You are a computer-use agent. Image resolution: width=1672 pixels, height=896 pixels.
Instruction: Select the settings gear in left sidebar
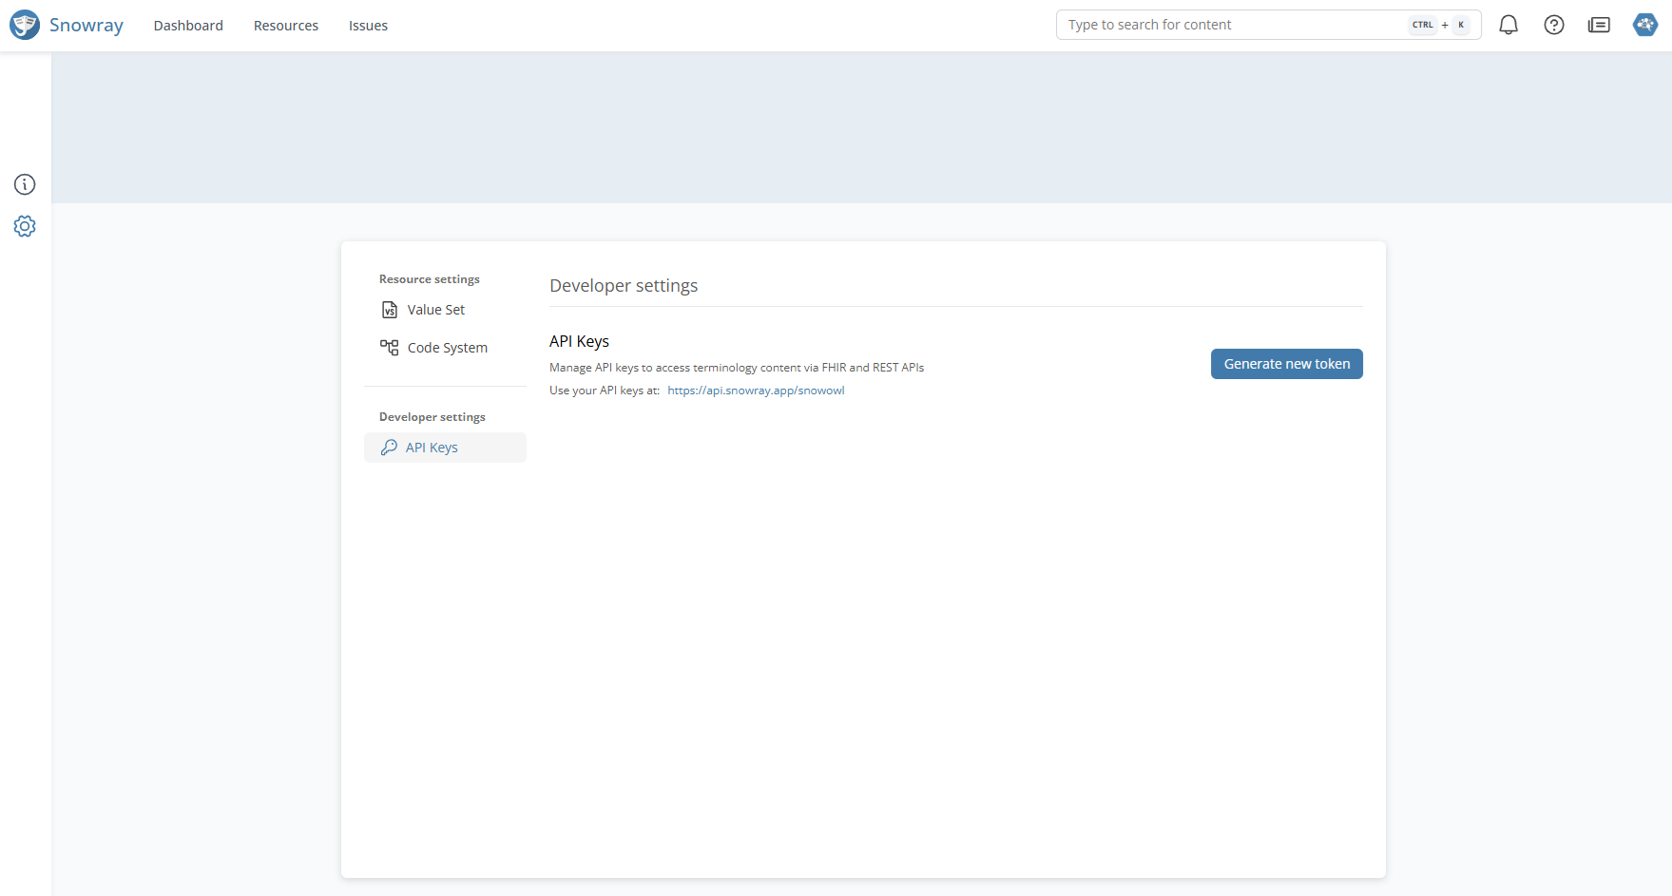(x=25, y=226)
